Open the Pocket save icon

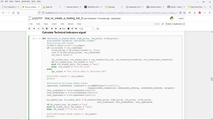tap(190, 13)
